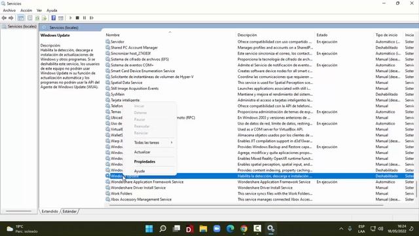Screen dimensions: 419x236
Task: Click the left pane horizontal scrollbar
Action: pyautogui.click(x=19, y=211)
